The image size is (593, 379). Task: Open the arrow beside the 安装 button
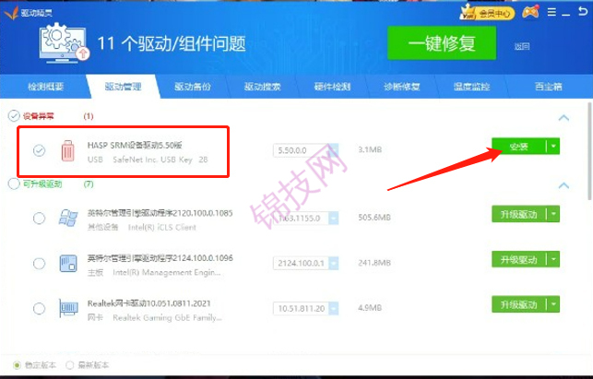tap(553, 146)
